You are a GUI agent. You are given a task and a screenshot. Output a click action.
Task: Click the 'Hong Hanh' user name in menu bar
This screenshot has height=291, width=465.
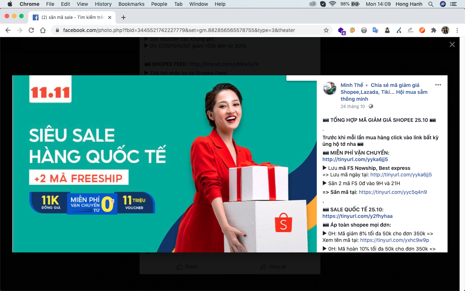(409, 4)
